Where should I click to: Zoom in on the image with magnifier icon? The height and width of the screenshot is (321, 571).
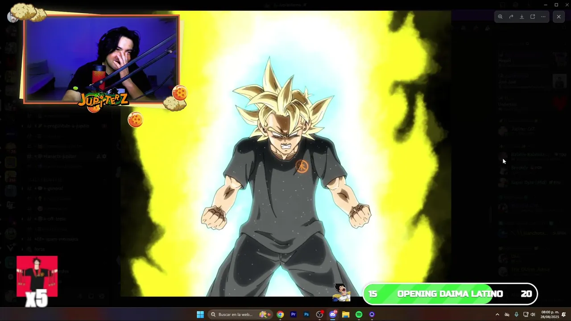click(500, 16)
